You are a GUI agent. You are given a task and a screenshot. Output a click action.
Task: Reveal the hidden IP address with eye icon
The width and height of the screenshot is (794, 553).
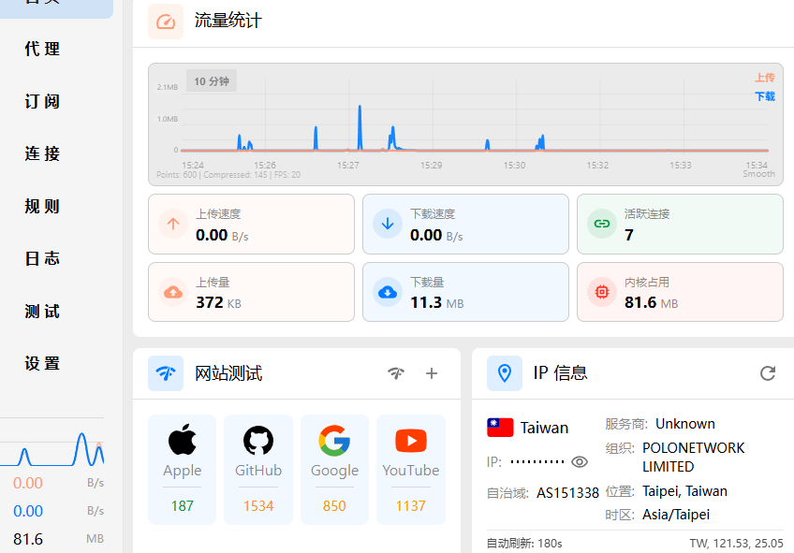click(580, 461)
